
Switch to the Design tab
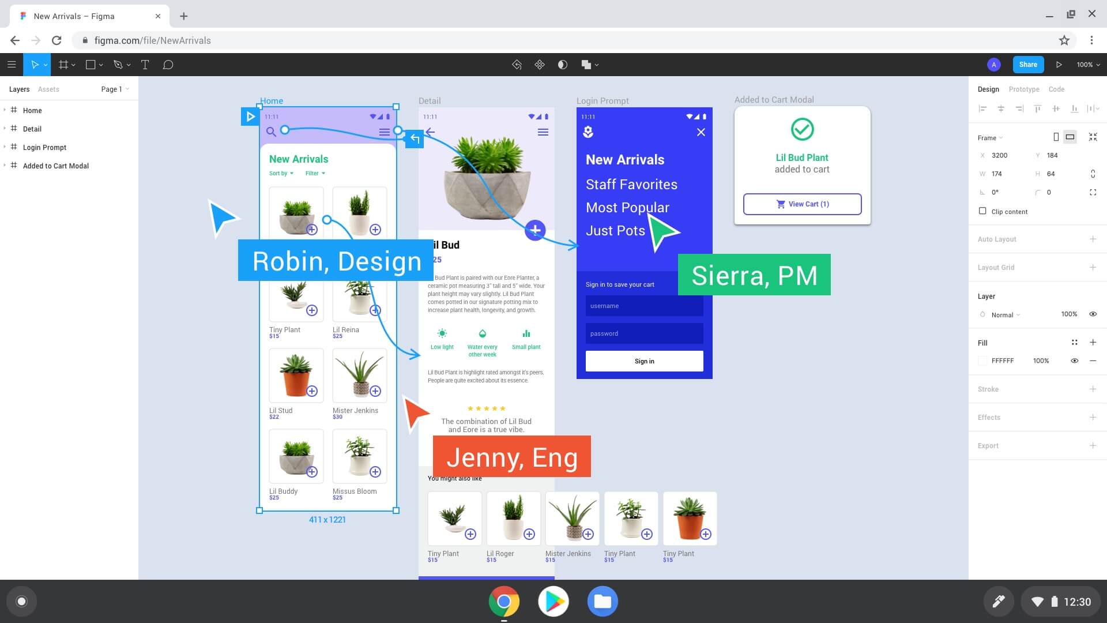988,89
